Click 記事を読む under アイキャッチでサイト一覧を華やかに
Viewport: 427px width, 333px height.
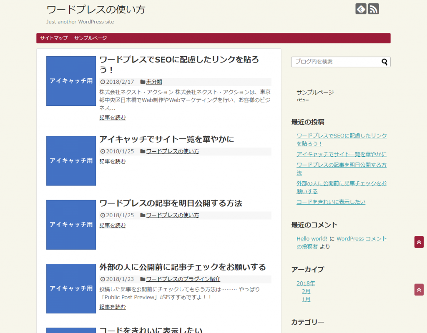coord(113,161)
